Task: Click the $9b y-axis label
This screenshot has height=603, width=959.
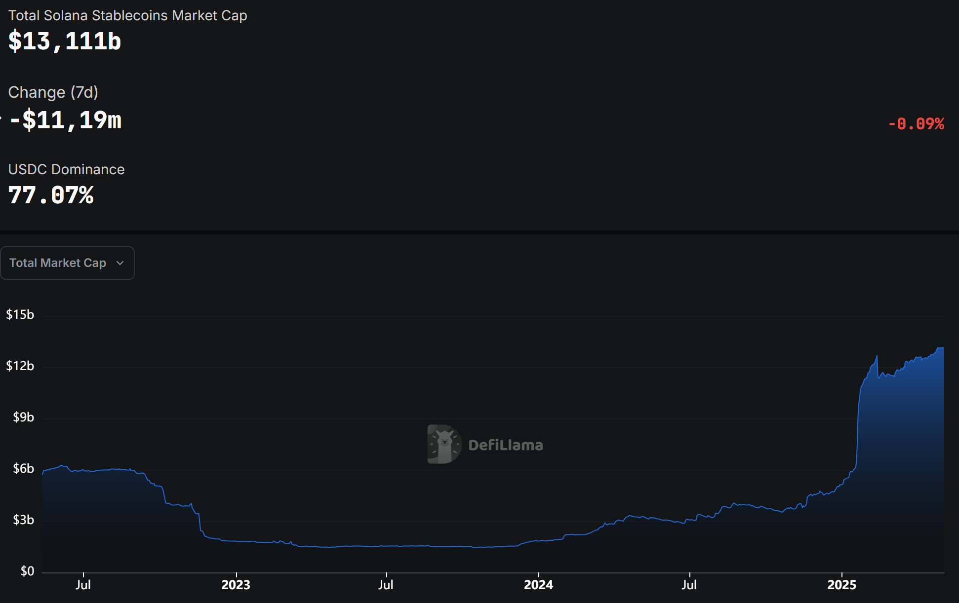Action: 24,417
